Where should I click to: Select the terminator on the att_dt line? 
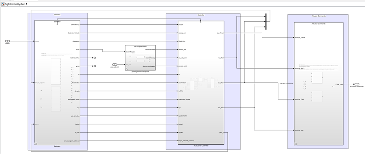click(95, 66)
